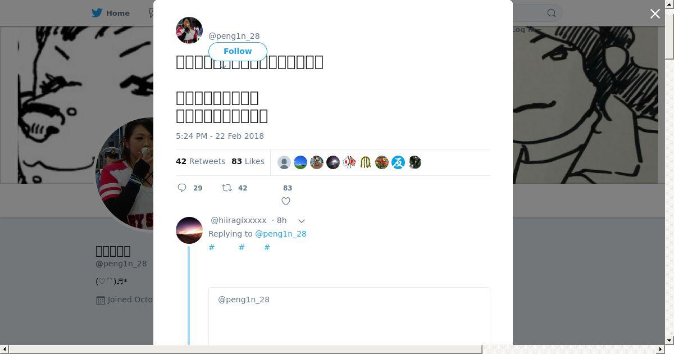Open the 42 Retweets list
Viewport: 674px width, 354px height.
(x=201, y=161)
